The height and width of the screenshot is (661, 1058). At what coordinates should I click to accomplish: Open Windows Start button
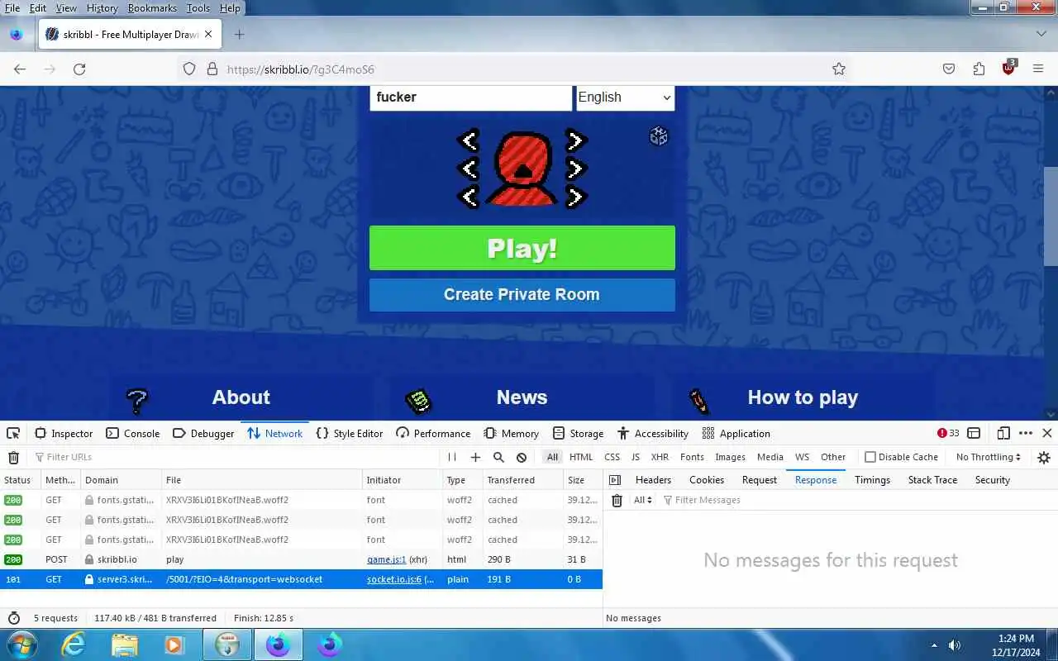[21, 644]
